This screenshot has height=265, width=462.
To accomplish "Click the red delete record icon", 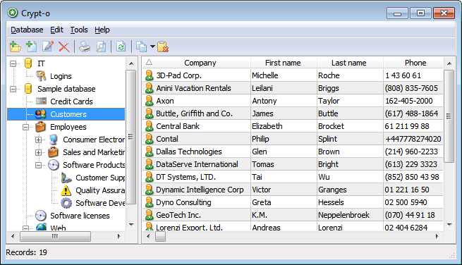I will point(63,47).
